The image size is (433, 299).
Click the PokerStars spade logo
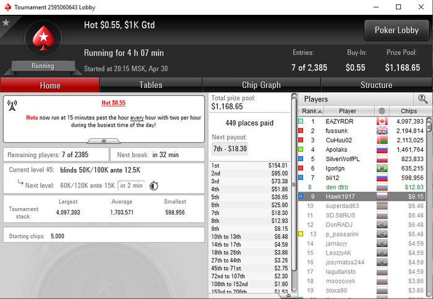(x=43, y=38)
